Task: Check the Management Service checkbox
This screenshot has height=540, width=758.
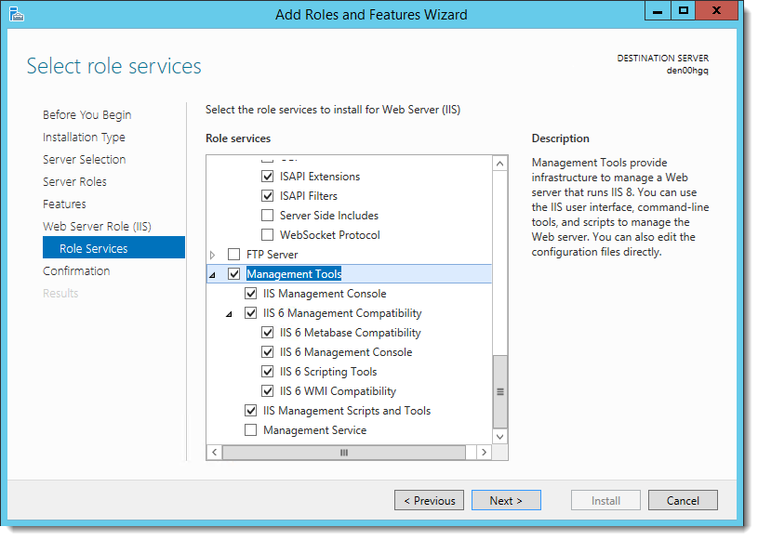Action: point(250,430)
